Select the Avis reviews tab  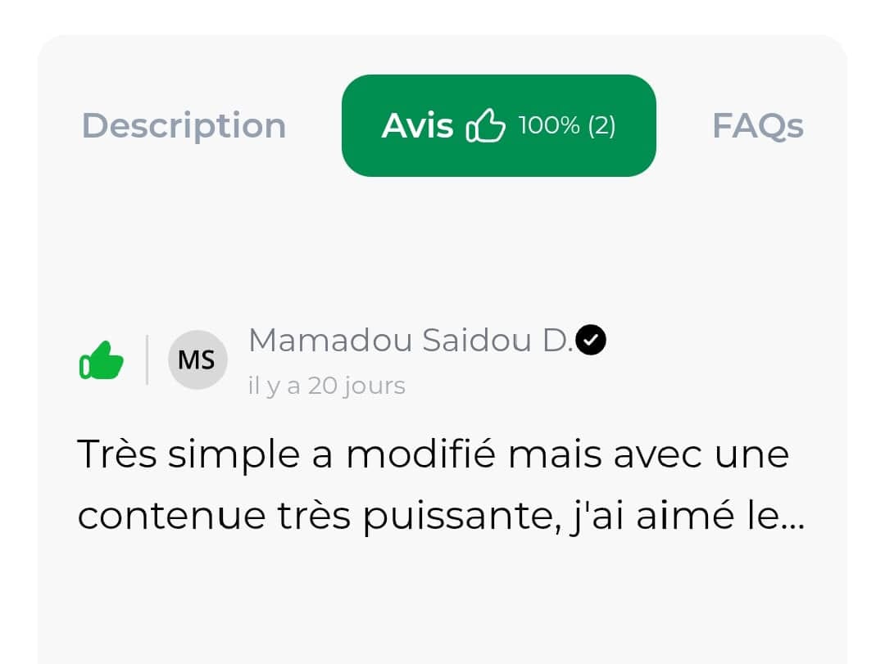pos(498,126)
